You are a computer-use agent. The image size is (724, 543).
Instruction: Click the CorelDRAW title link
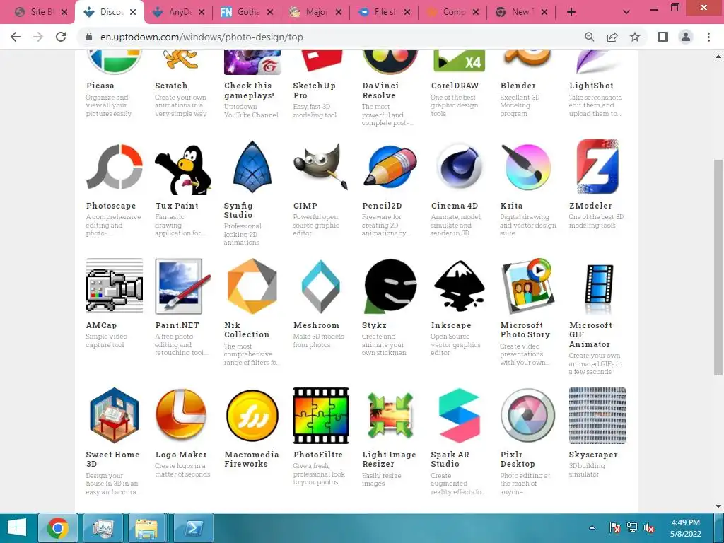[455, 86]
